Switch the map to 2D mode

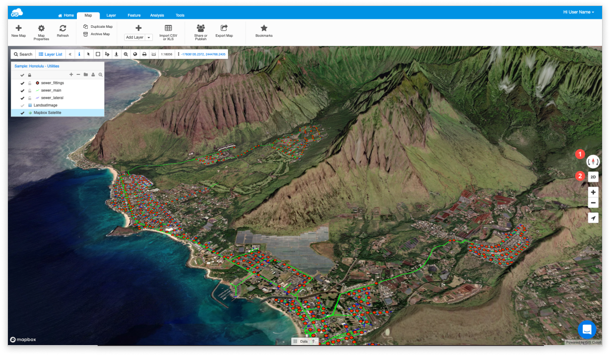593,177
